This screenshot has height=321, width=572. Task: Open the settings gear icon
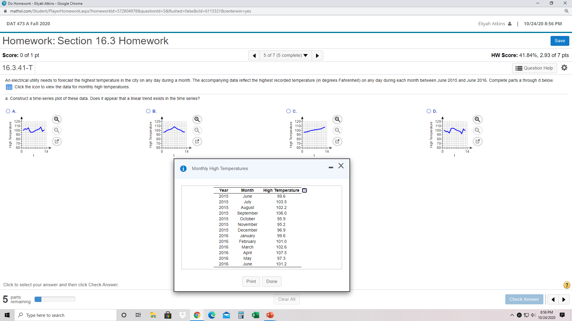(564, 68)
